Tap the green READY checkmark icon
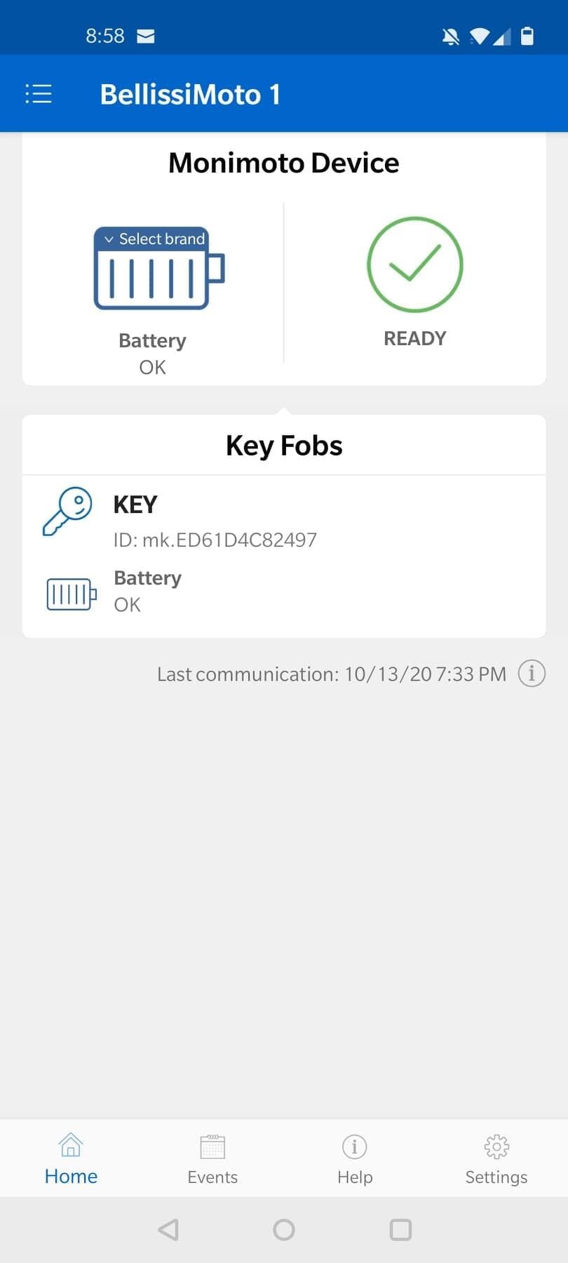The height and width of the screenshot is (1263, 568). [x=414, y=265]
